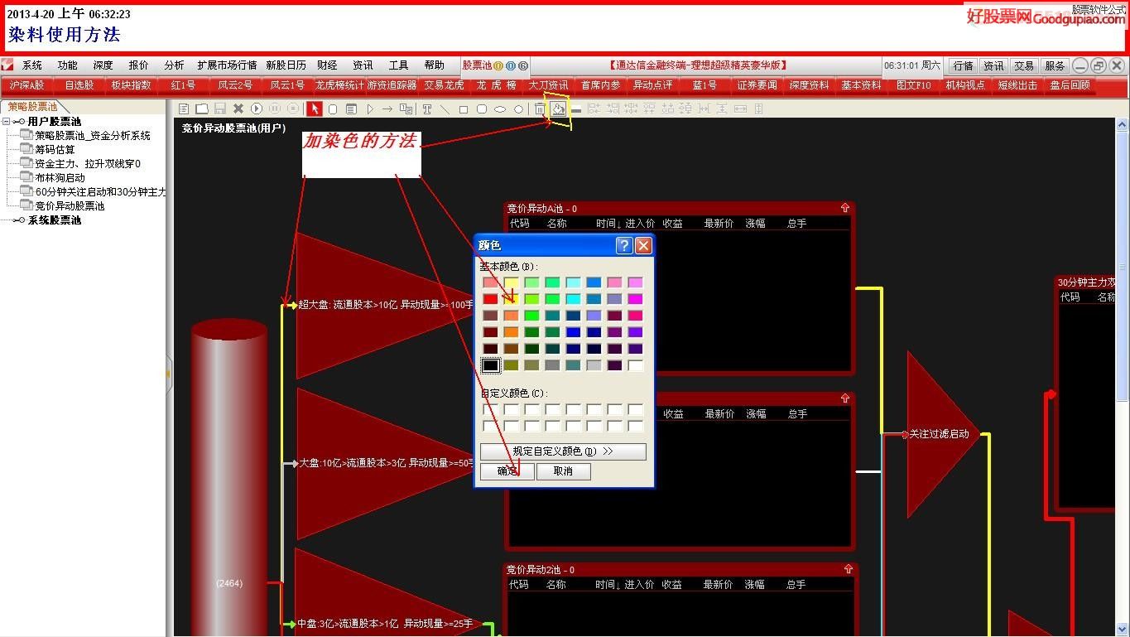Click the 自选股 red toolbar button
Image resolution: width=1130 pixels, height=637 pixels.
[79, 85]
